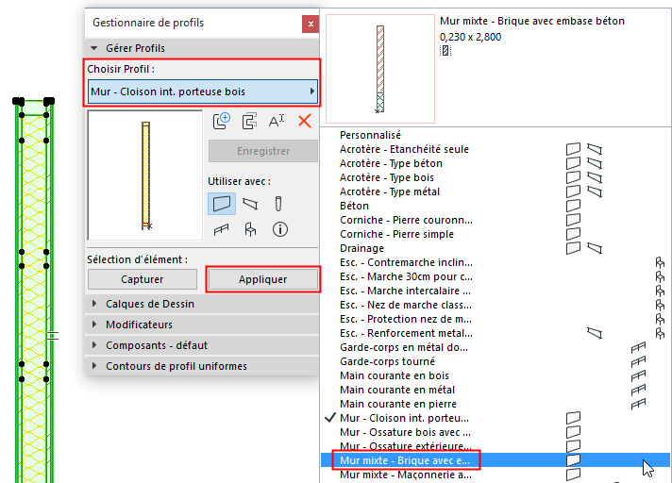The height and width of the screenshot is (483, 672).
Task: Select checked Mur - Cloison int. porteu... entry
Action: pos(496,418)
